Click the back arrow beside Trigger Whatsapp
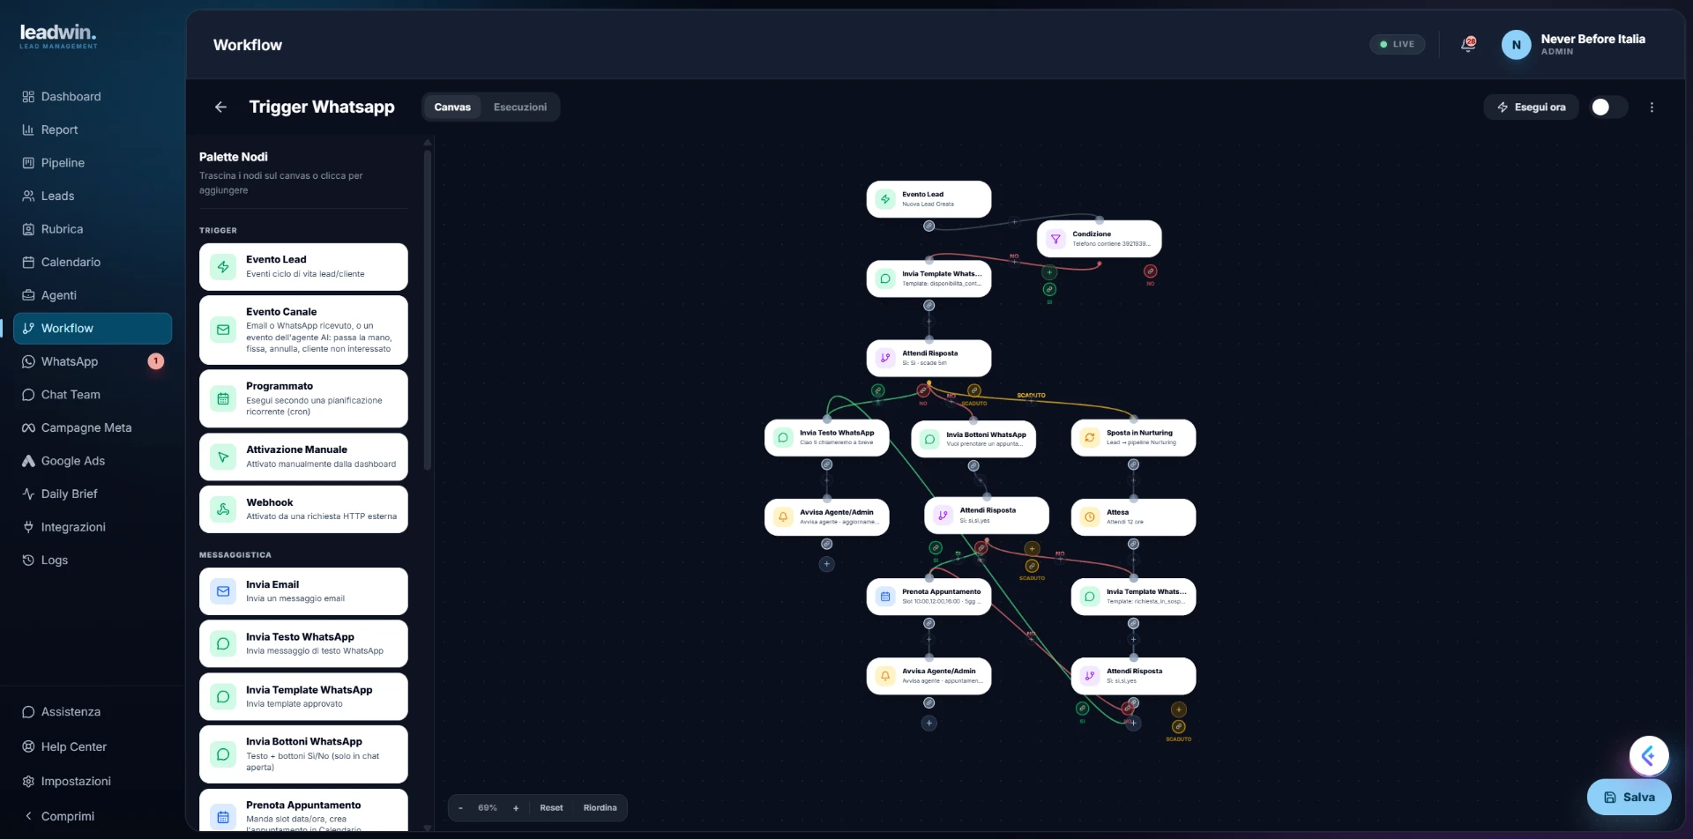The height and width of the screenshot is (839, 1693). [x=220, y=107]
